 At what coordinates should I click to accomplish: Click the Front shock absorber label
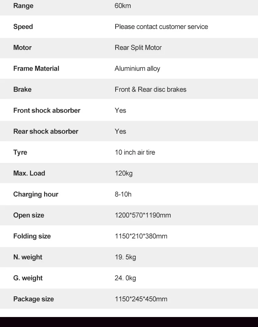coord(47,110)
